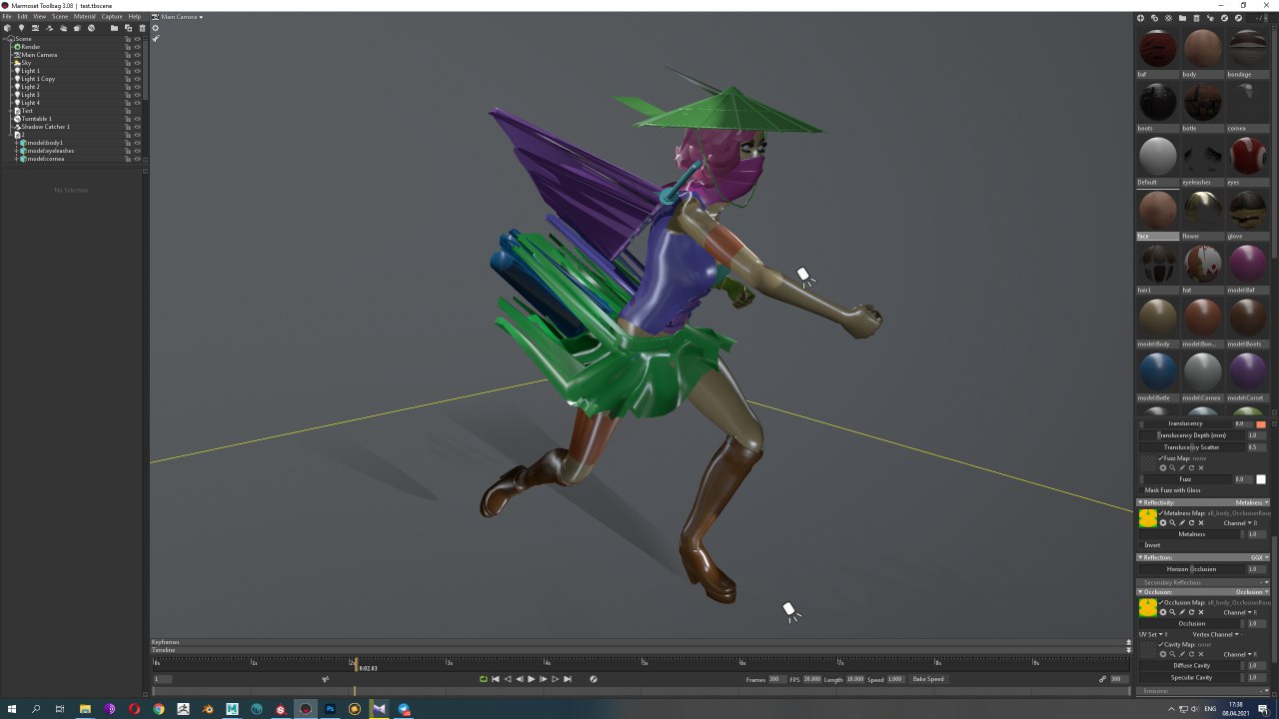Open File Explorer from taskbar
This screenshot has width=1279, height=719.
(85, 709)
